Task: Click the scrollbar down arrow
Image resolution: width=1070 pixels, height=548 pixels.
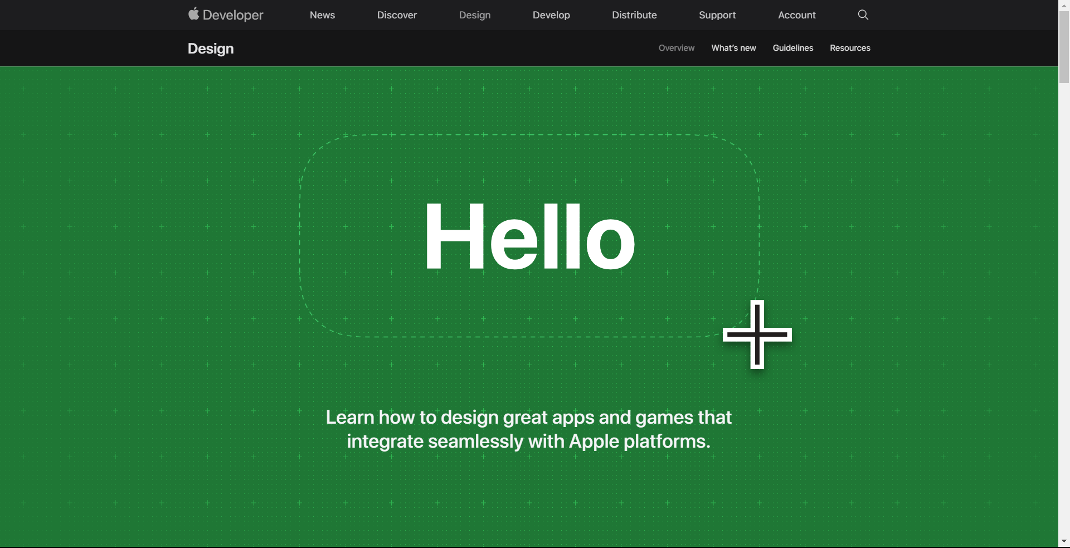Action: (1064, 541)
